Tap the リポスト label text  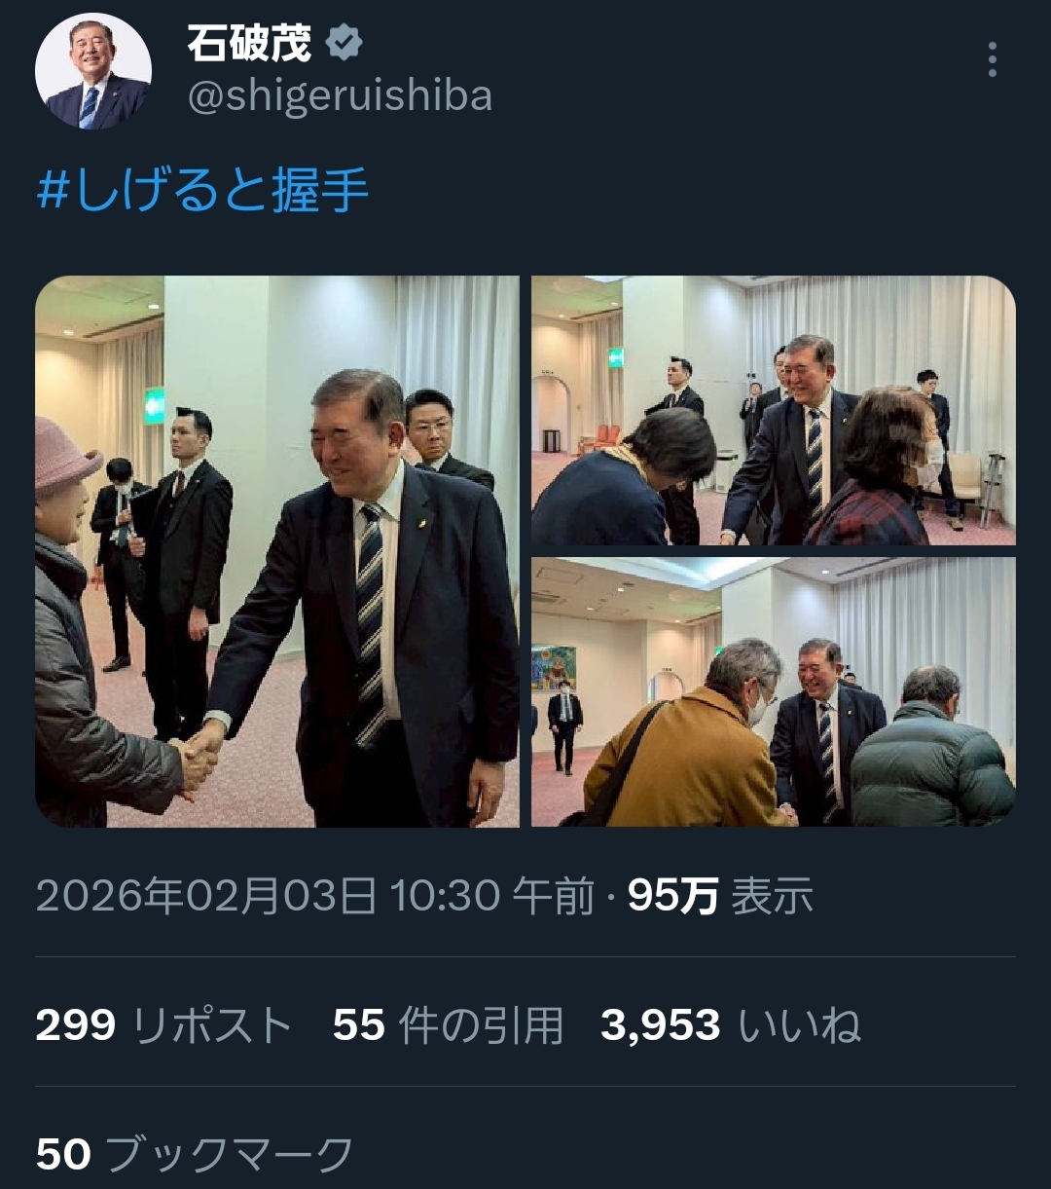coord(211,1025)
